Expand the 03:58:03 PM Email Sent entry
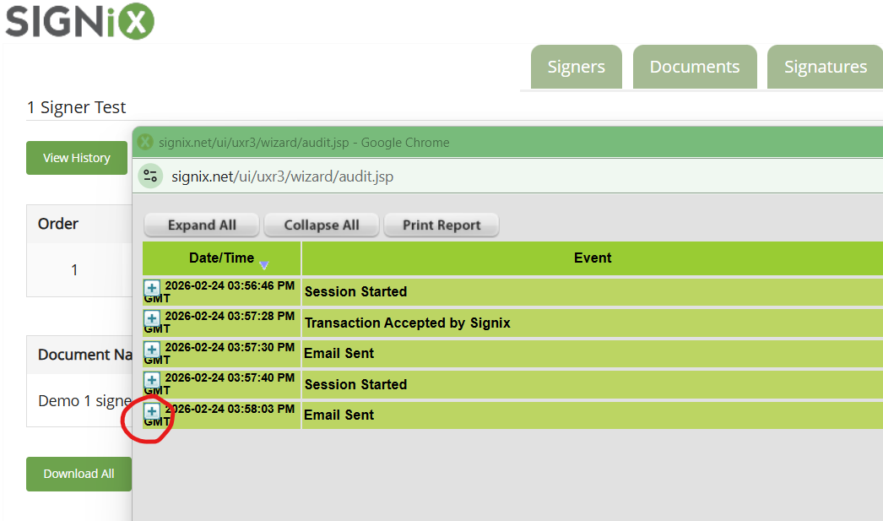This screenshot has width=883, height=521. [152, 411]
